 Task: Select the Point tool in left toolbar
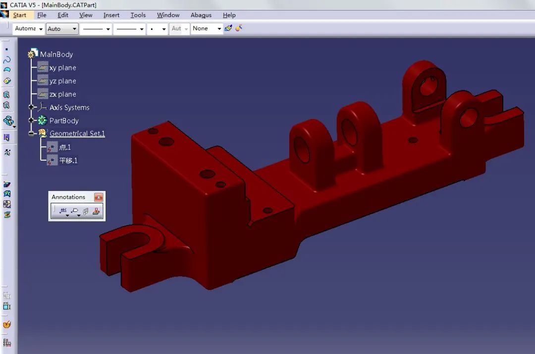click(x=6, y=50)
